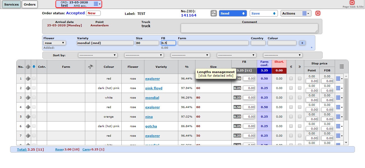The image size is (365, 168).
Task: Click the Send button
Action: coord(232,13)
